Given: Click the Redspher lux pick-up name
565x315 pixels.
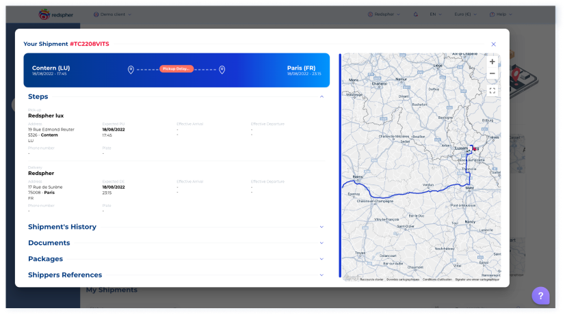Looking at the screenshot, I should click(x=46, y=115).
